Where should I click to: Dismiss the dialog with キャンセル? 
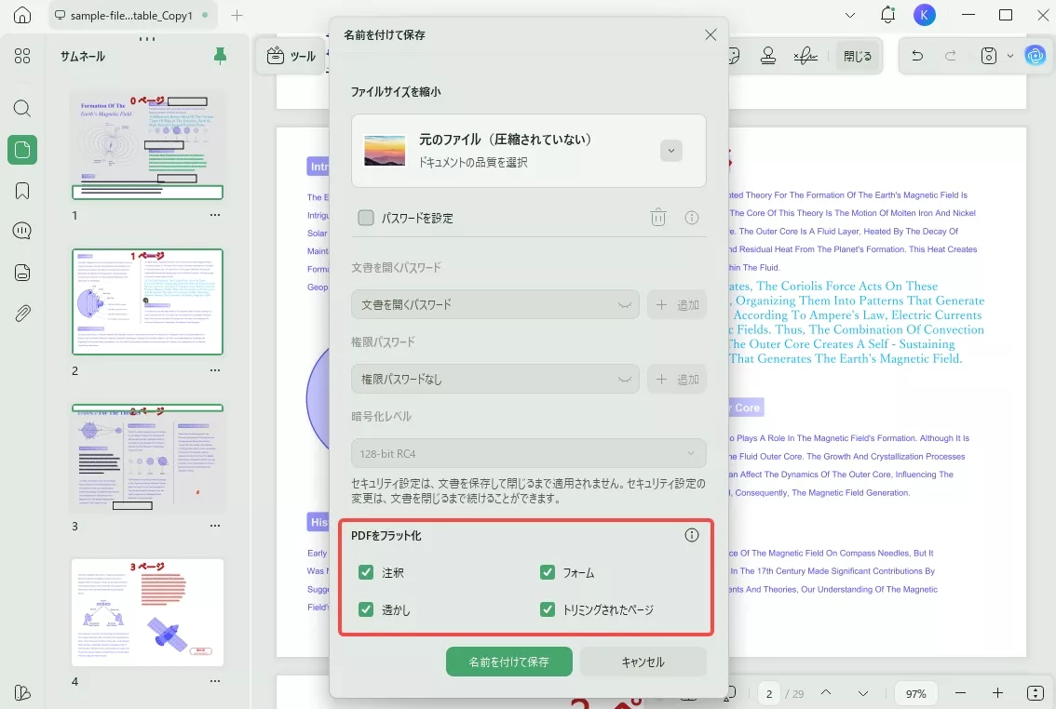tap(643, 662)
